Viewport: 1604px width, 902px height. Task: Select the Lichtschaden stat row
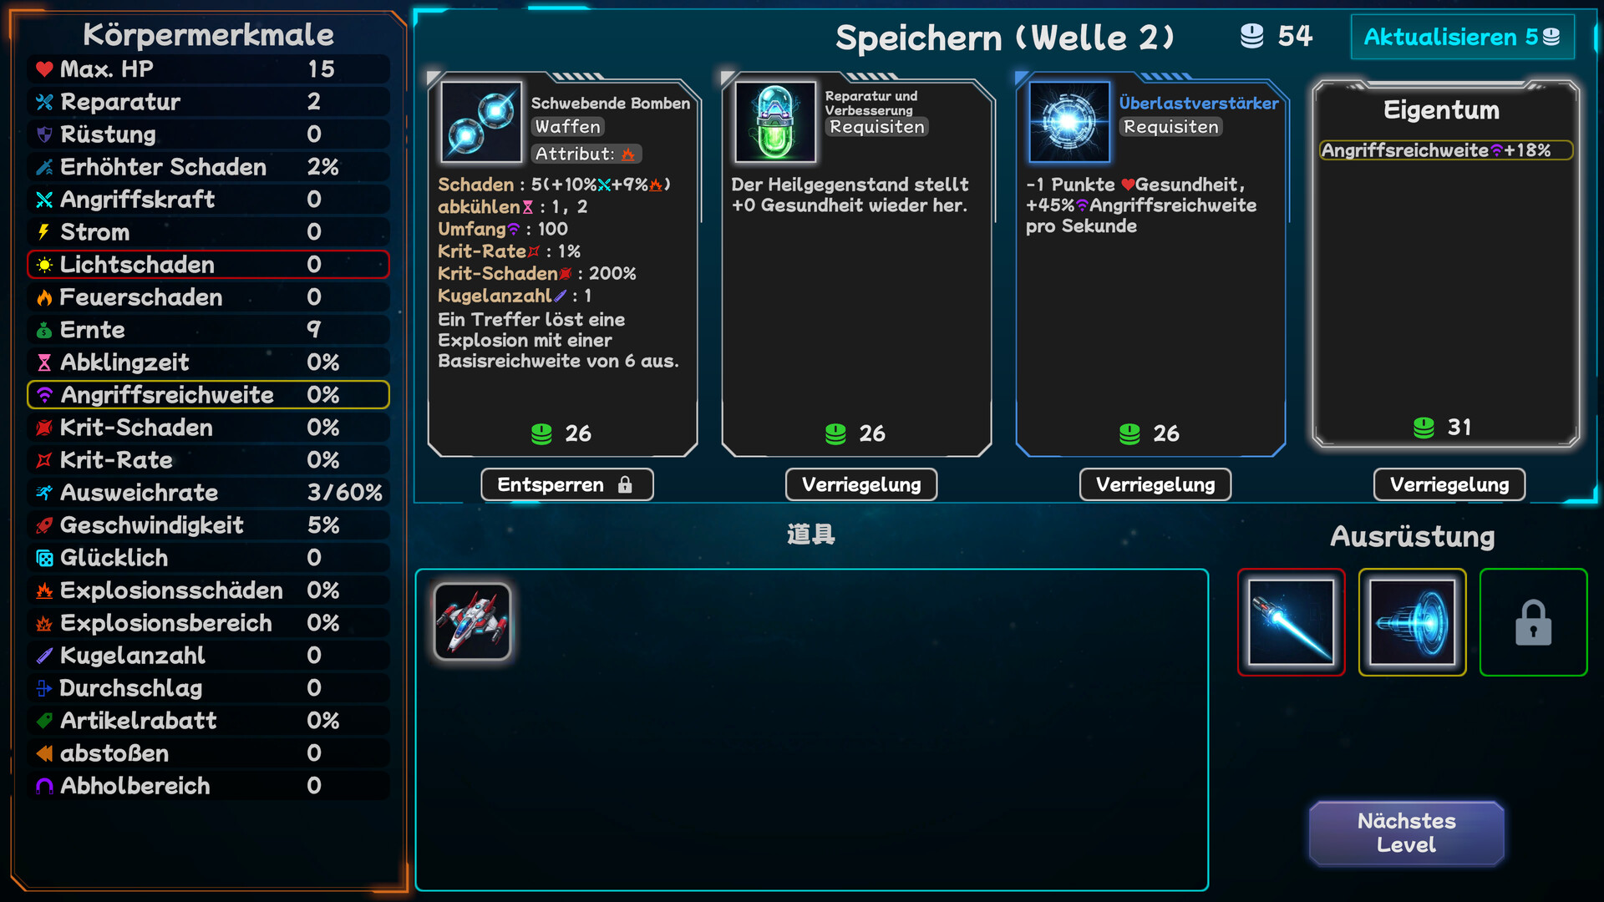coord(208,265)
